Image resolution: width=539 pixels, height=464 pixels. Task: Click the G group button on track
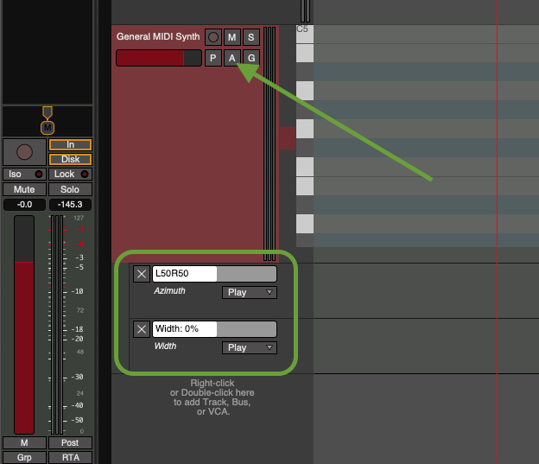pyautogui.click(x=250, y=58)
